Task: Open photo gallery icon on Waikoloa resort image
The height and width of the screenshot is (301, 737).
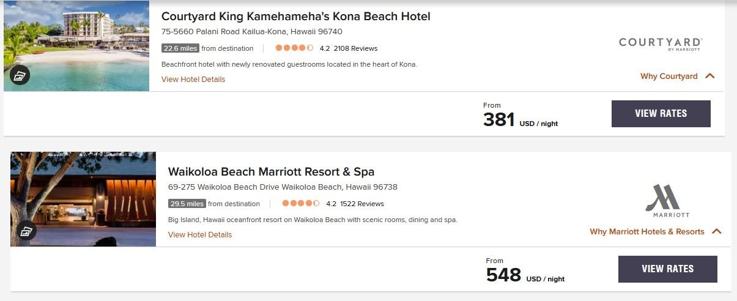Action: (x=26, y=231)
